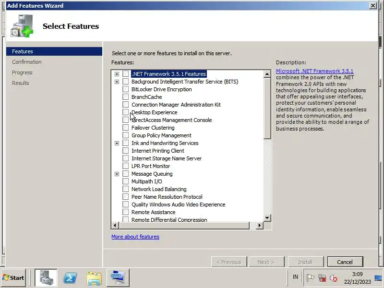Select the Multipath I/O feature label

pyautogui.click(x=146, y=181)
